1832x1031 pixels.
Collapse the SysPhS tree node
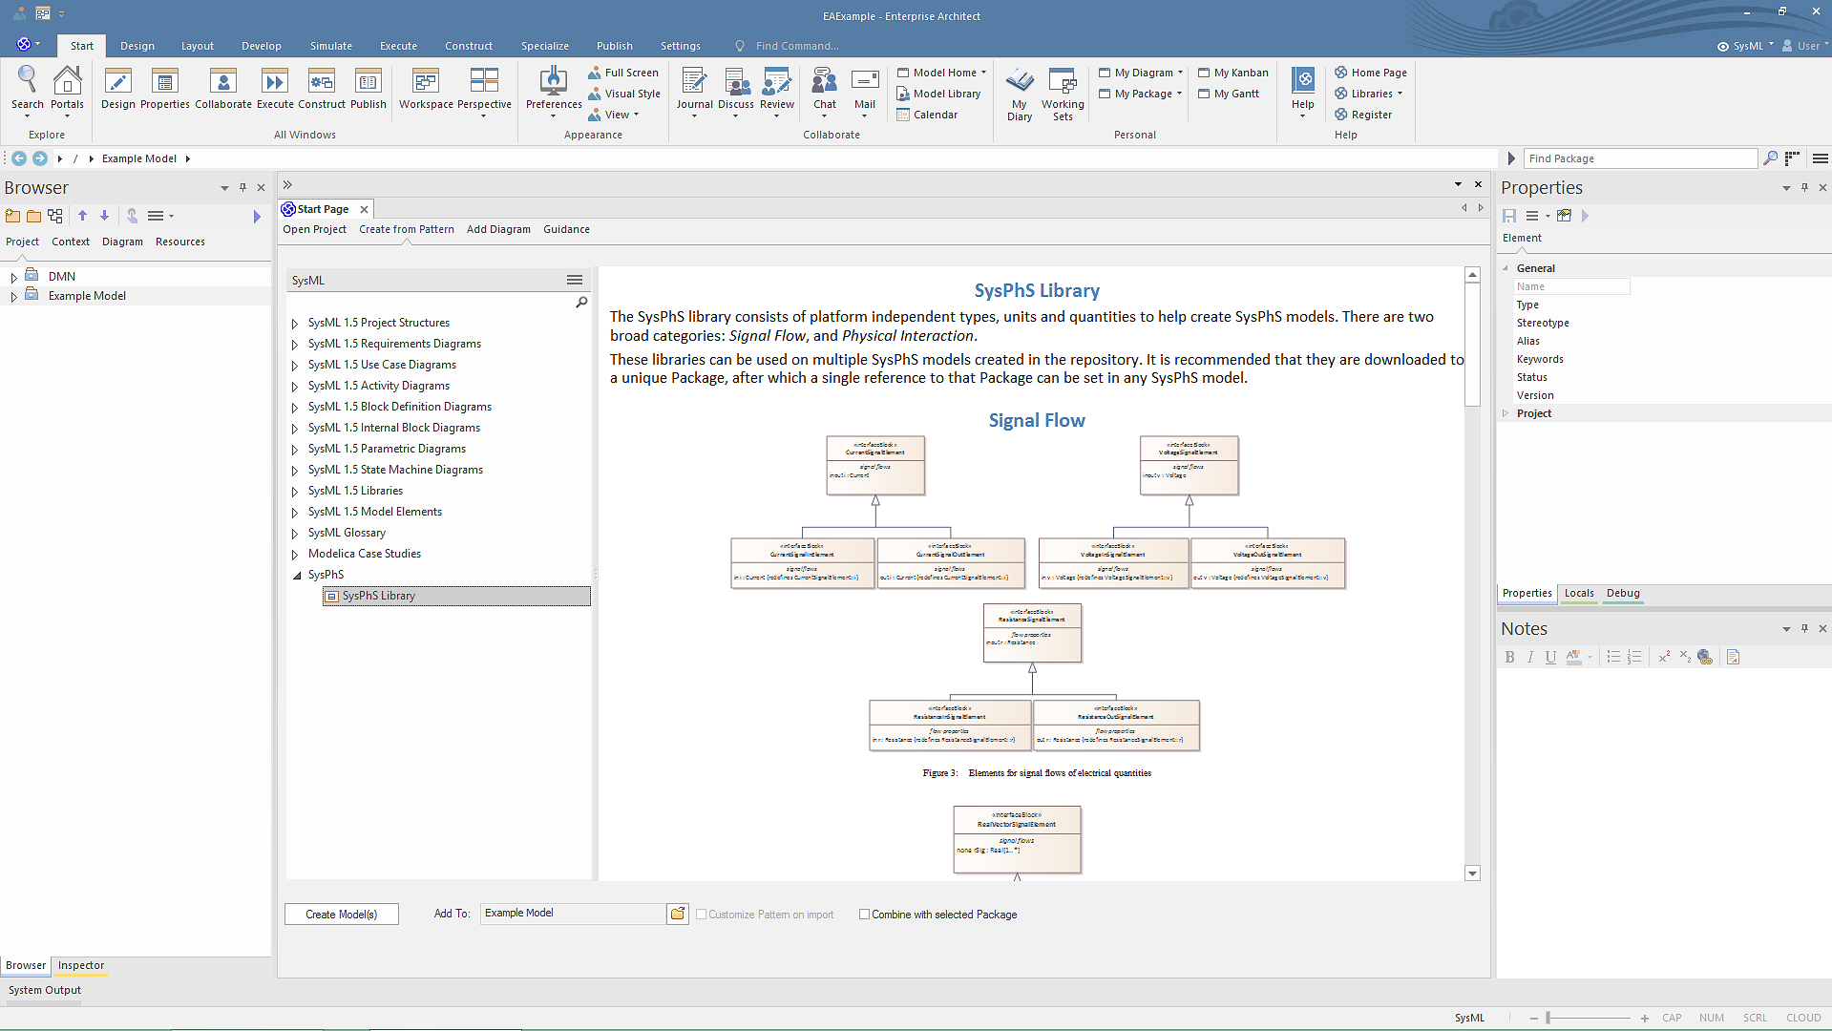[296, 576]
